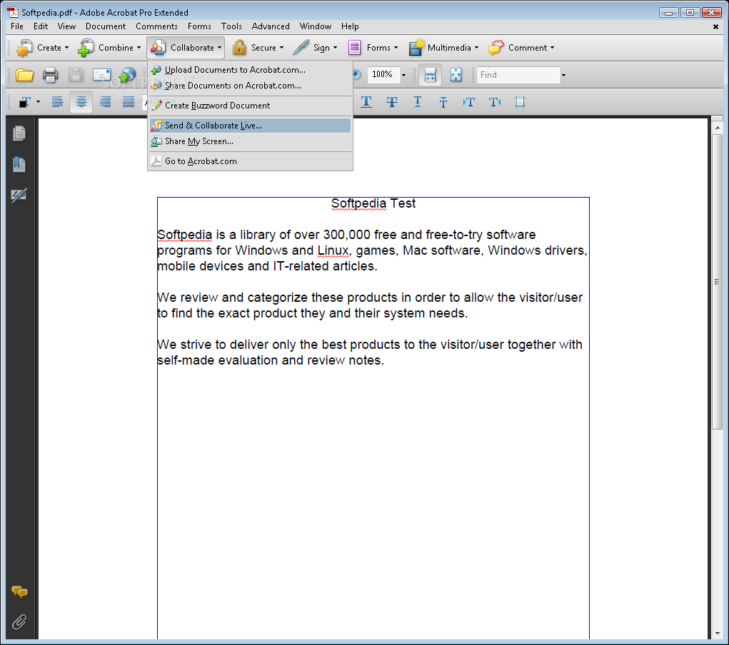Open the Comments menu
This screenshot has width=729, height=645.
(x=156, y=26)
